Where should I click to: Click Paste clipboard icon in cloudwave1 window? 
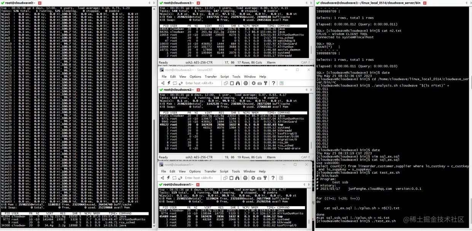click(x=231, y=178)
